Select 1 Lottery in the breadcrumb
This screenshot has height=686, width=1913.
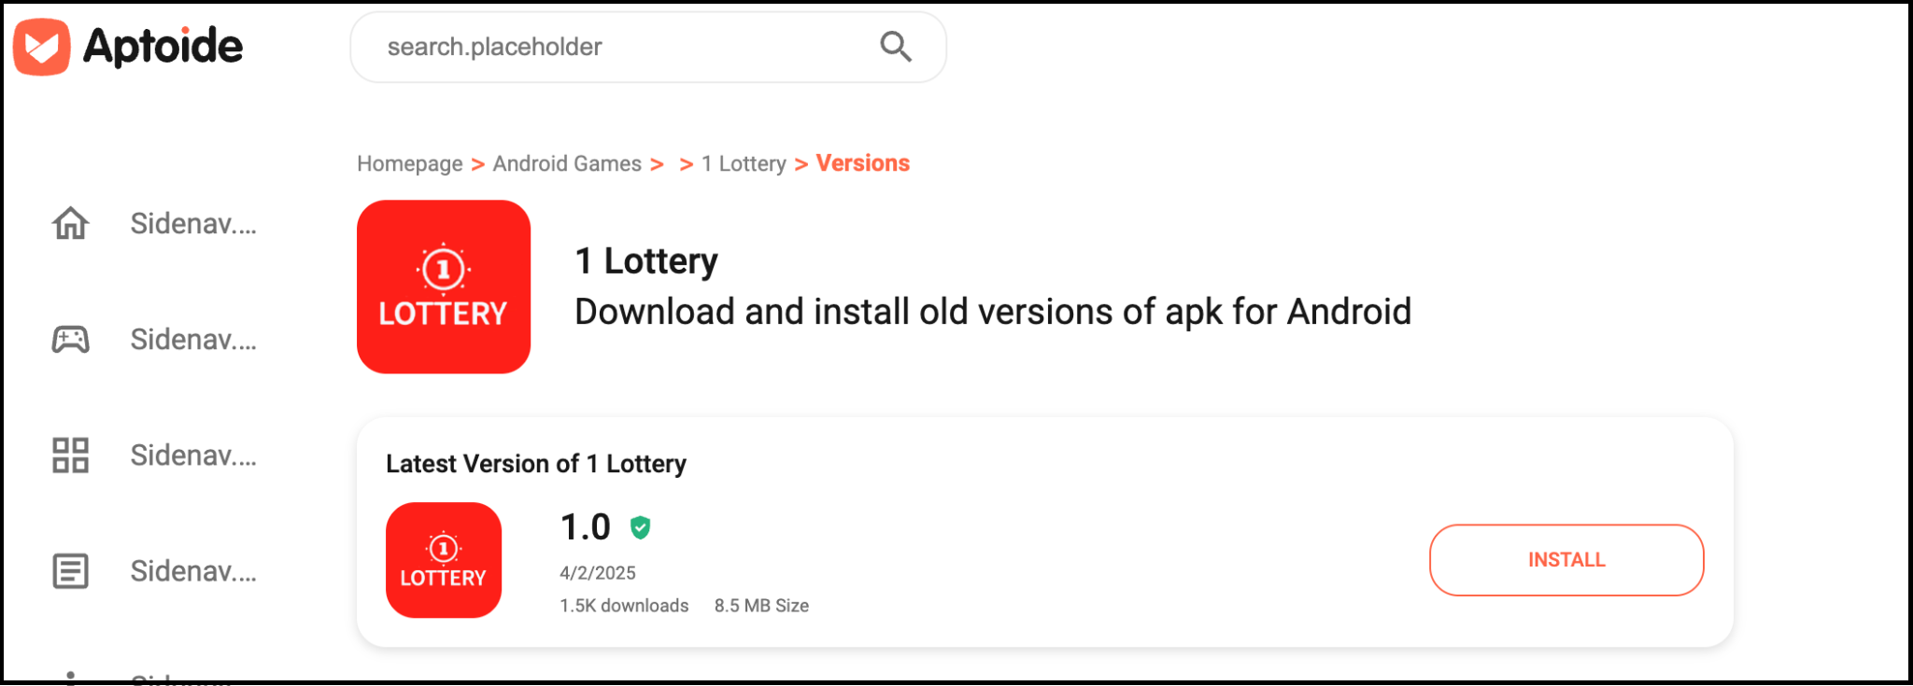pyautogui.click(x=743, y=163)
